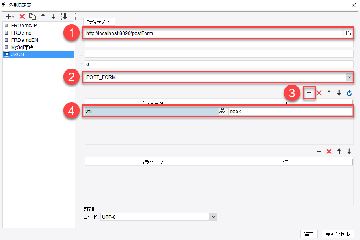This screenshot has width=360, height=240.
Task: Delete selected connection with red X
Action: point(22,16)
